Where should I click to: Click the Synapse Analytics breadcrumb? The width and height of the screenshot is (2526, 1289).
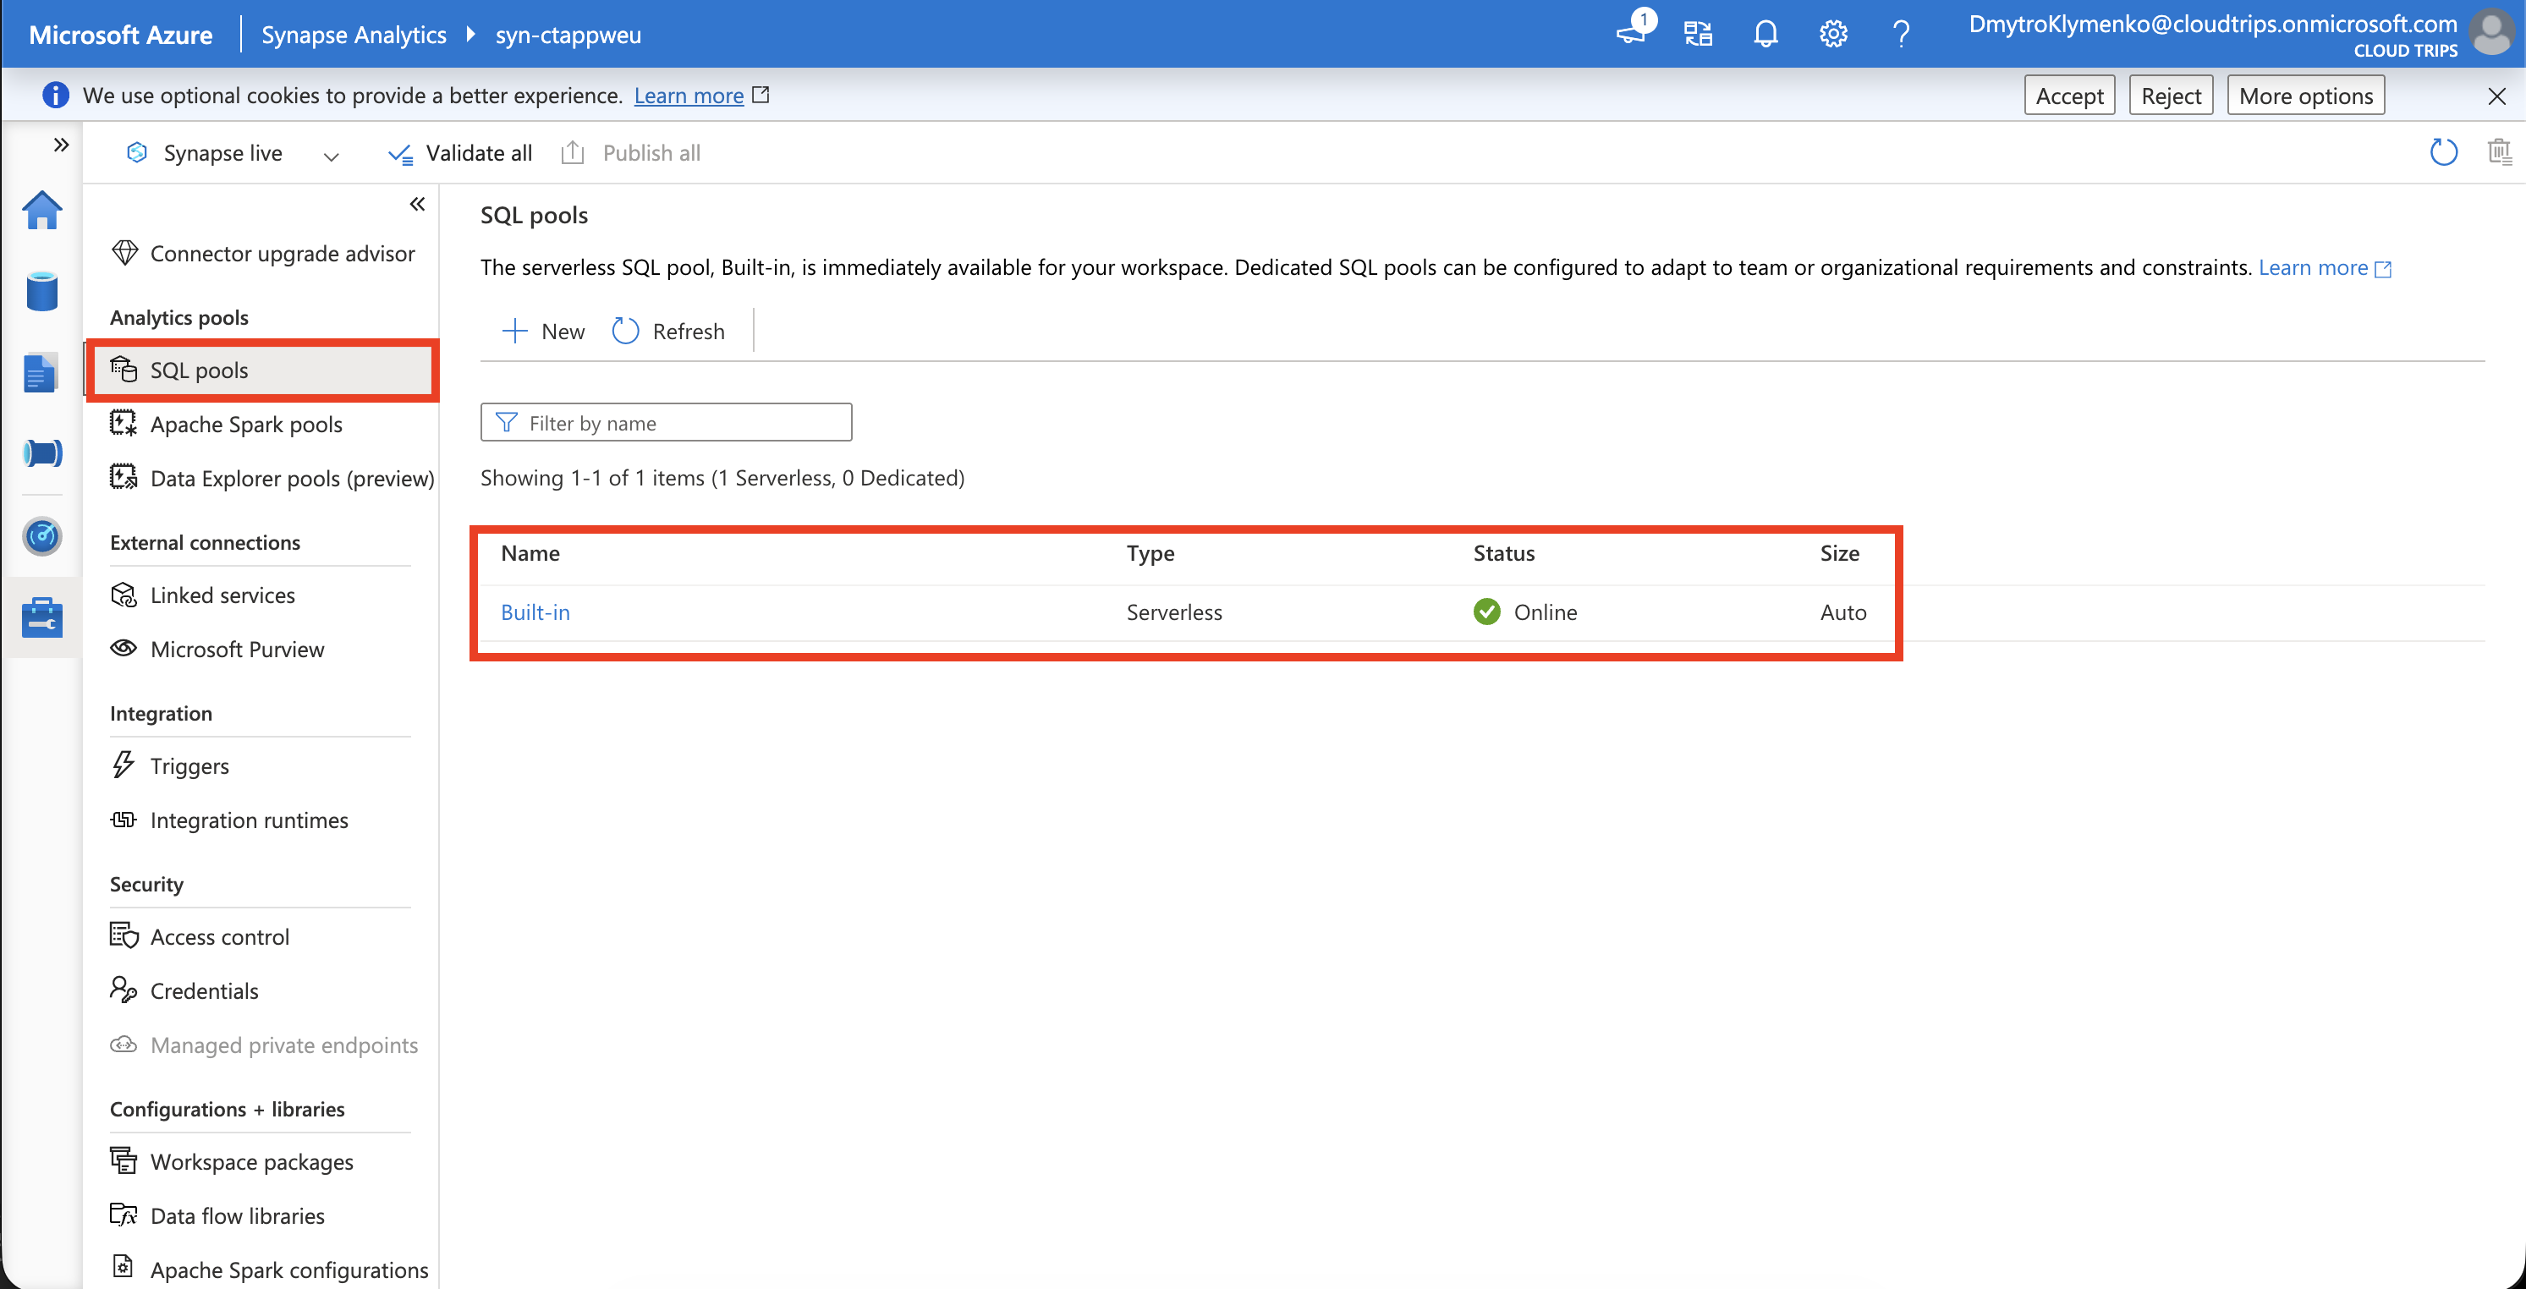coord(354,35)
